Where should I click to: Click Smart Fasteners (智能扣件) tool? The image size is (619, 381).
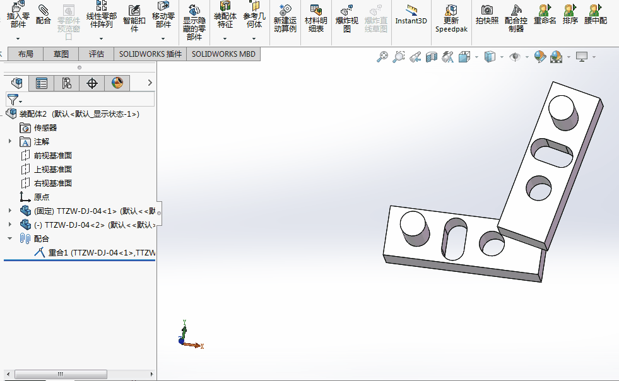coord(134,18)
